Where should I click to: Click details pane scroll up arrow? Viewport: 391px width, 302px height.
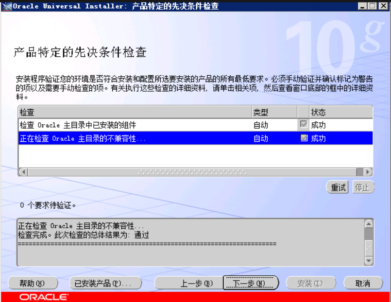(369, 223)
